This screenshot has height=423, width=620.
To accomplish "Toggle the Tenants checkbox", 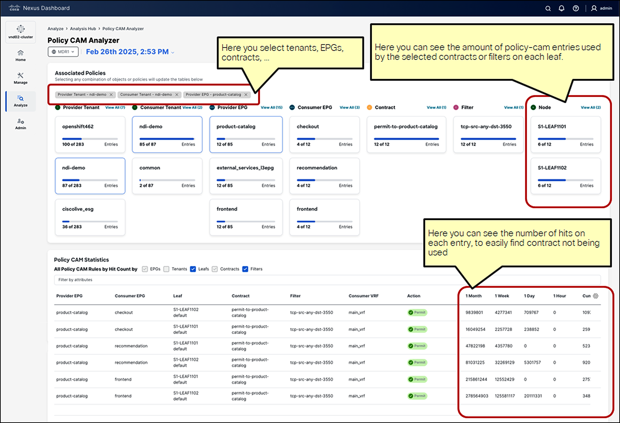I will tap(166, 269).
